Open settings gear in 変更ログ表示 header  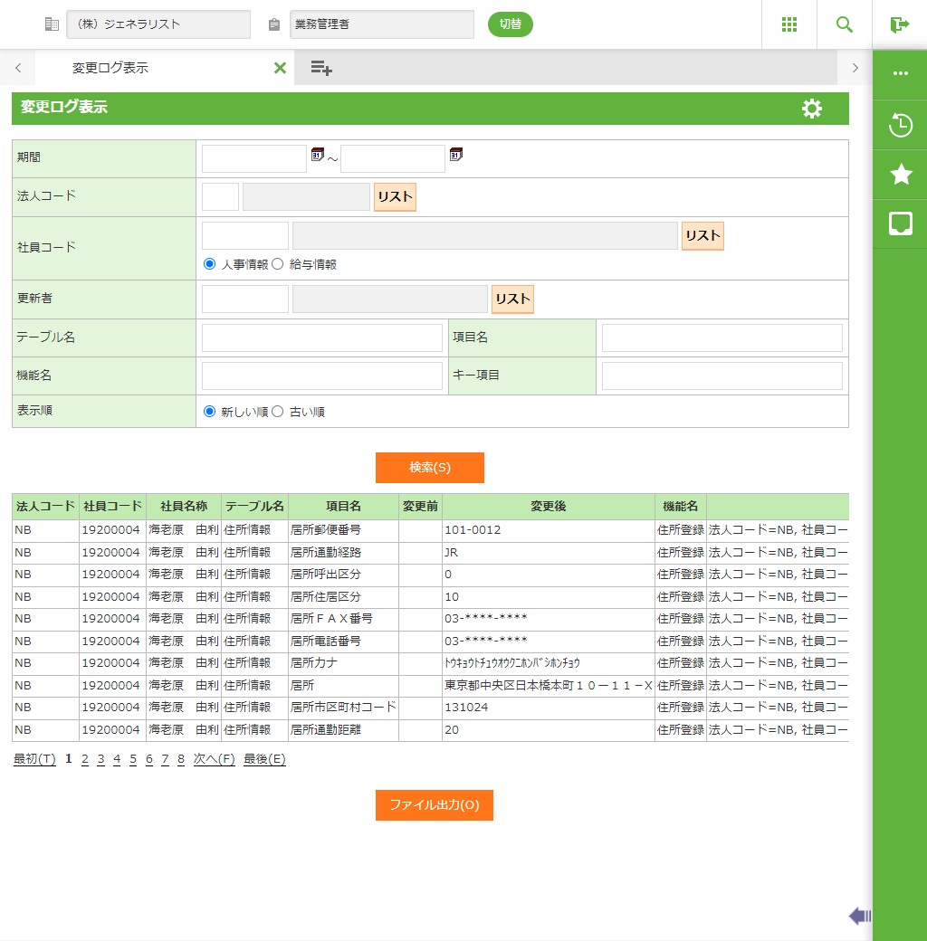pos(811,109)
